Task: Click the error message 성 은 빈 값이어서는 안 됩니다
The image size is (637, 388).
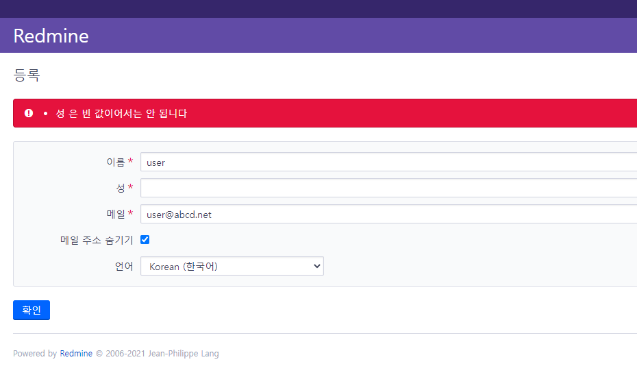Action: (x=121, y=113)
